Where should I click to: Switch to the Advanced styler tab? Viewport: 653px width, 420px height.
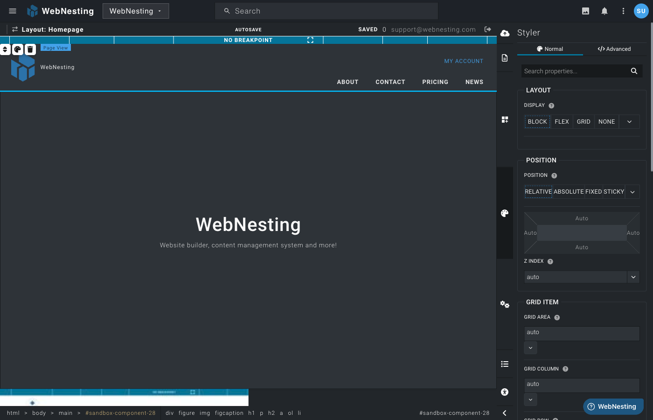(614, 49)
